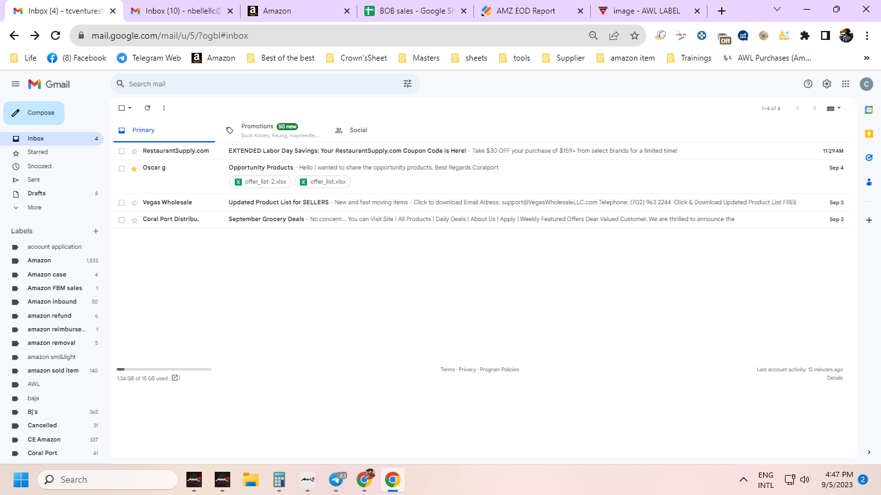Tick the select-all checkbox above inbox

click(122, 108)
